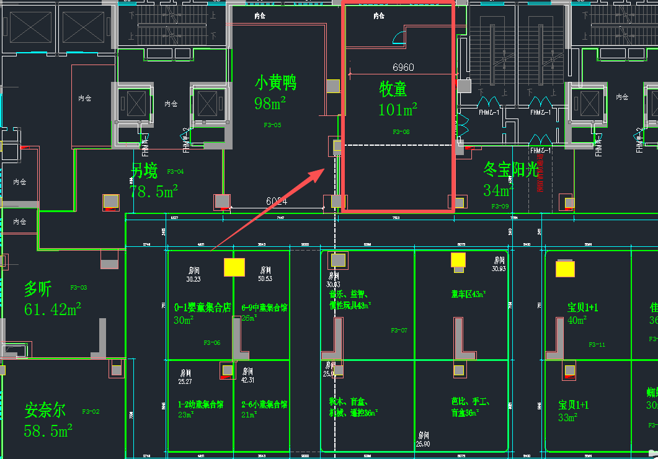Select the 98m² area text
The width and height of the screenshot is (658, 459).
(270, 103)
